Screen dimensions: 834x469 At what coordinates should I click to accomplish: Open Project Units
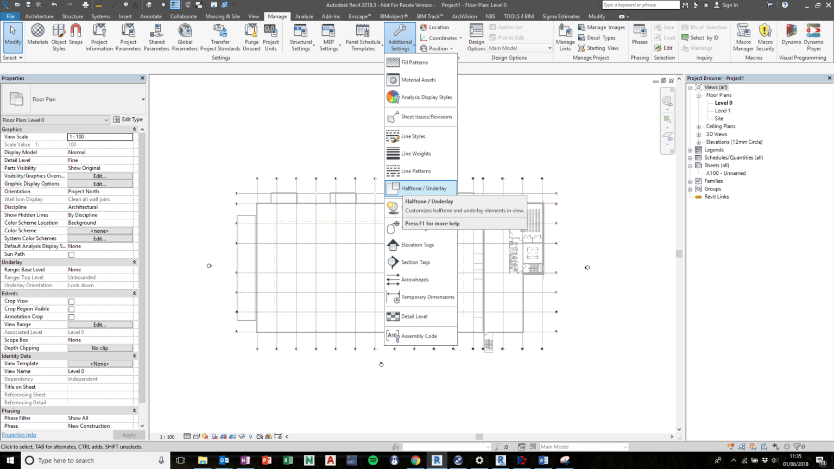pos(270,37)
